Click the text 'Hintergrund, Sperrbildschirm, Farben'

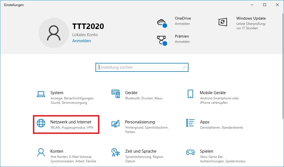click(147, 130)
